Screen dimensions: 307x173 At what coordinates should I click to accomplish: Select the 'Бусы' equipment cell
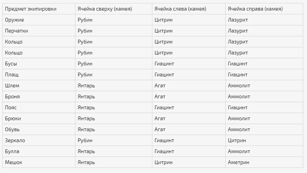click(x=39, y=63)
